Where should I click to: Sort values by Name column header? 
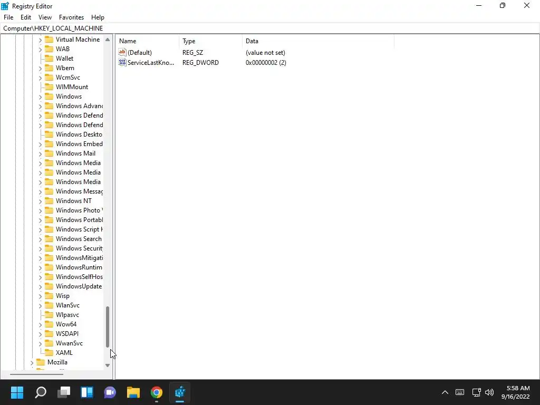coord(148,41)
